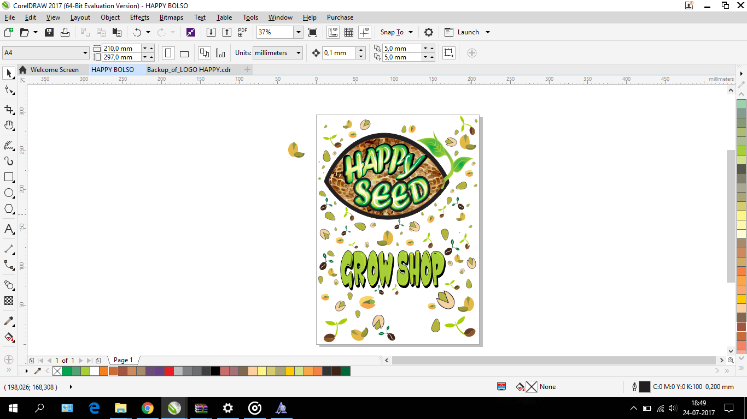
Task: Click the Publish to PDF icon
Action: tap(243, 32)
